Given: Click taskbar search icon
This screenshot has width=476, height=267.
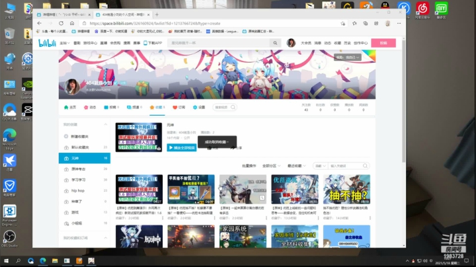Looking at the screenshot, I should coord(19,261).
